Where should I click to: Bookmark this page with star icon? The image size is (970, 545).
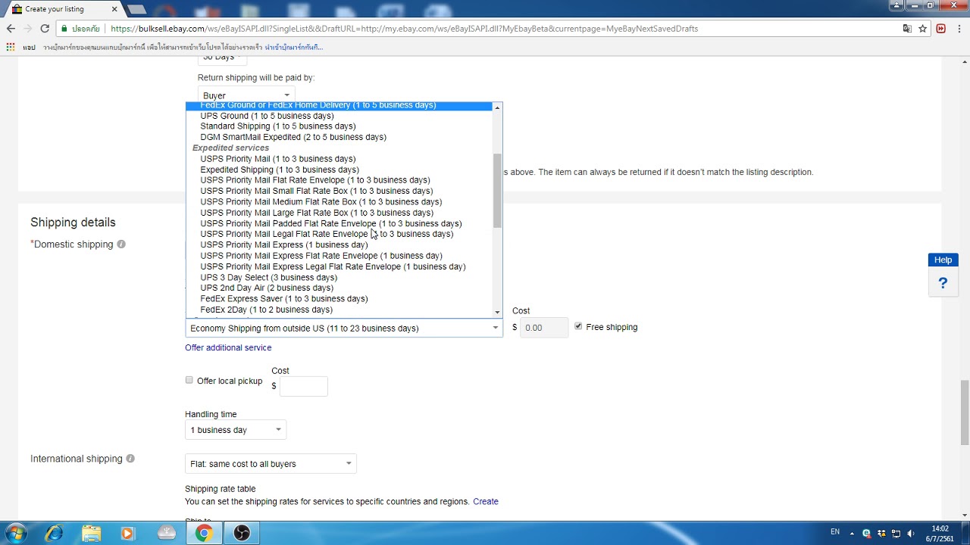922,28
